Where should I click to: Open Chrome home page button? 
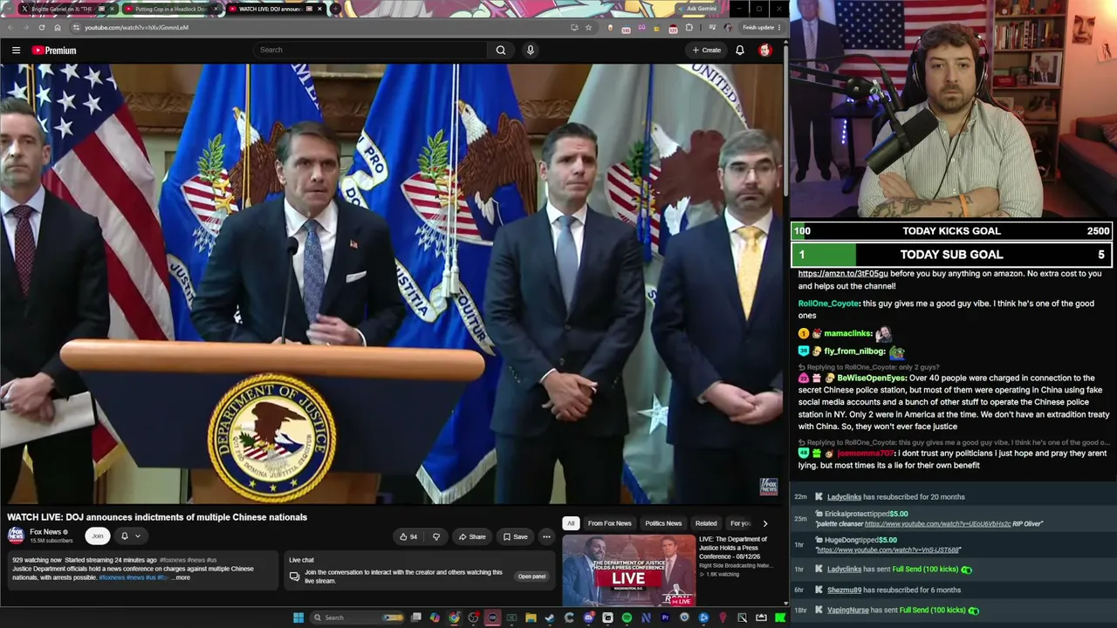click(x=58, y=27)
